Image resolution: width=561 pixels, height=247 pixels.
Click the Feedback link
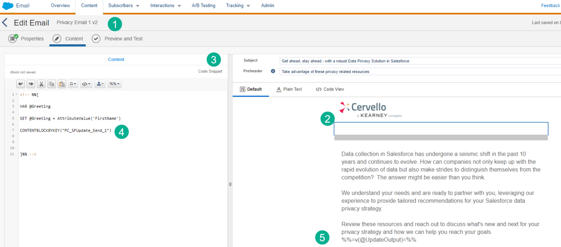tap(550, 5)
